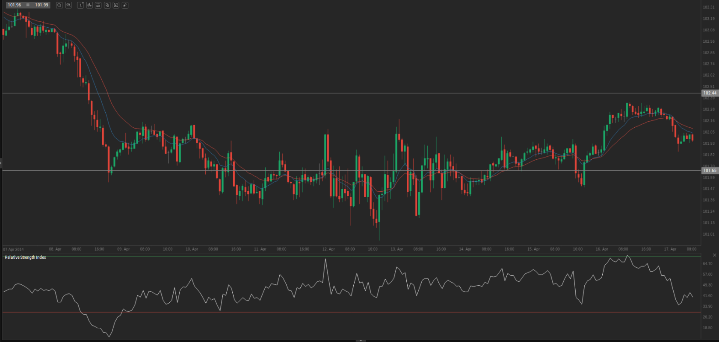Open the 1H timeframe selector
The width and height of the screenshot is (719, 342).
pyautogui.click(x=80, y=5)
